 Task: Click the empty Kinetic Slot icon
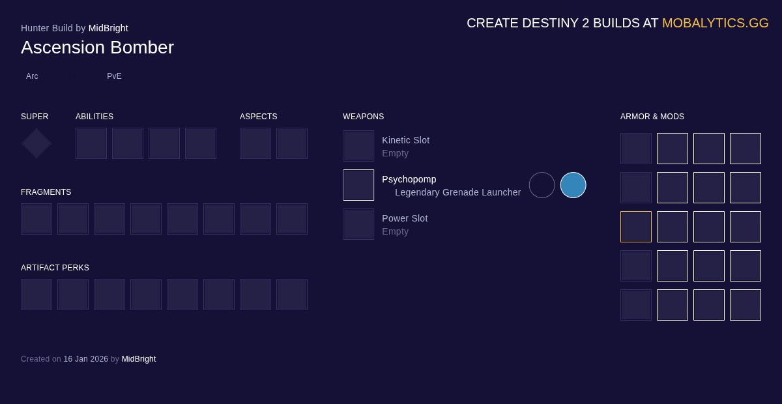(x=358, y=146)
